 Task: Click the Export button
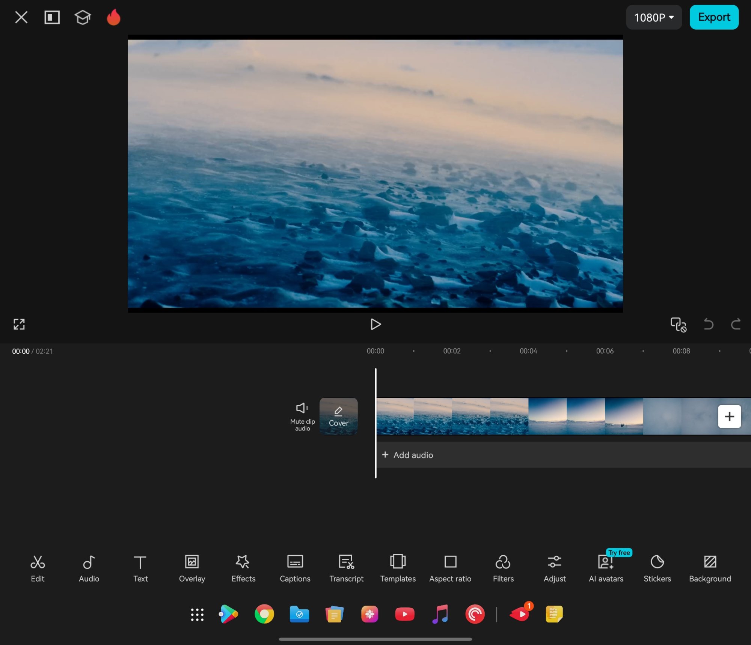pyautogui.click(x=713, y=17)
